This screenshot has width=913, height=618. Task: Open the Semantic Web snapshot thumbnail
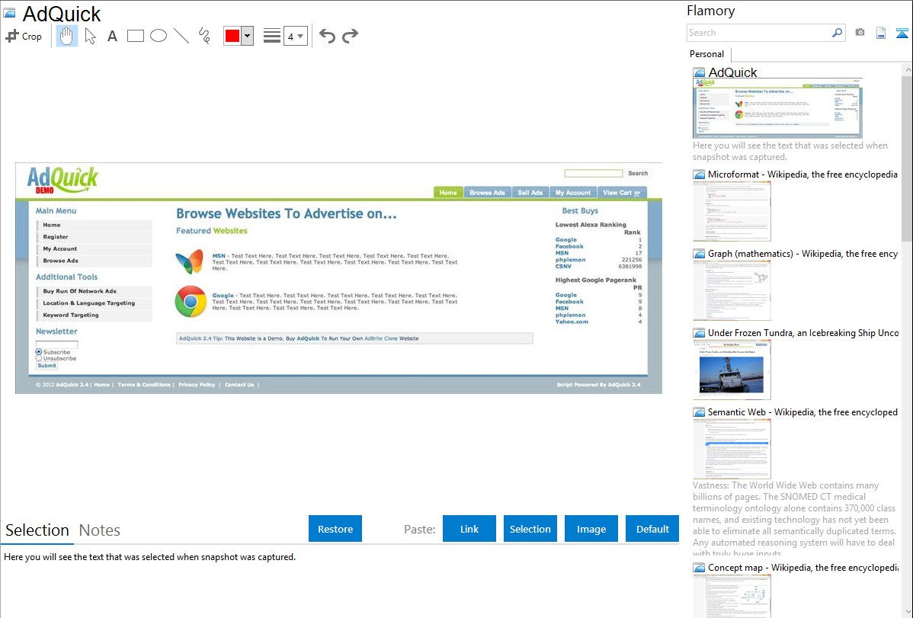pos(732,449)
